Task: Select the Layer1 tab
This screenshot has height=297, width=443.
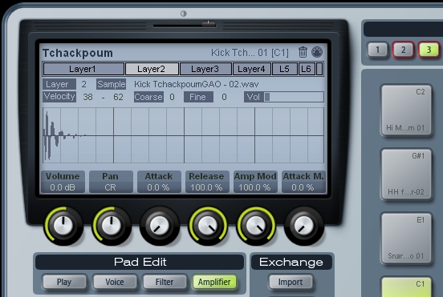Action: click(x=83, y=69)
